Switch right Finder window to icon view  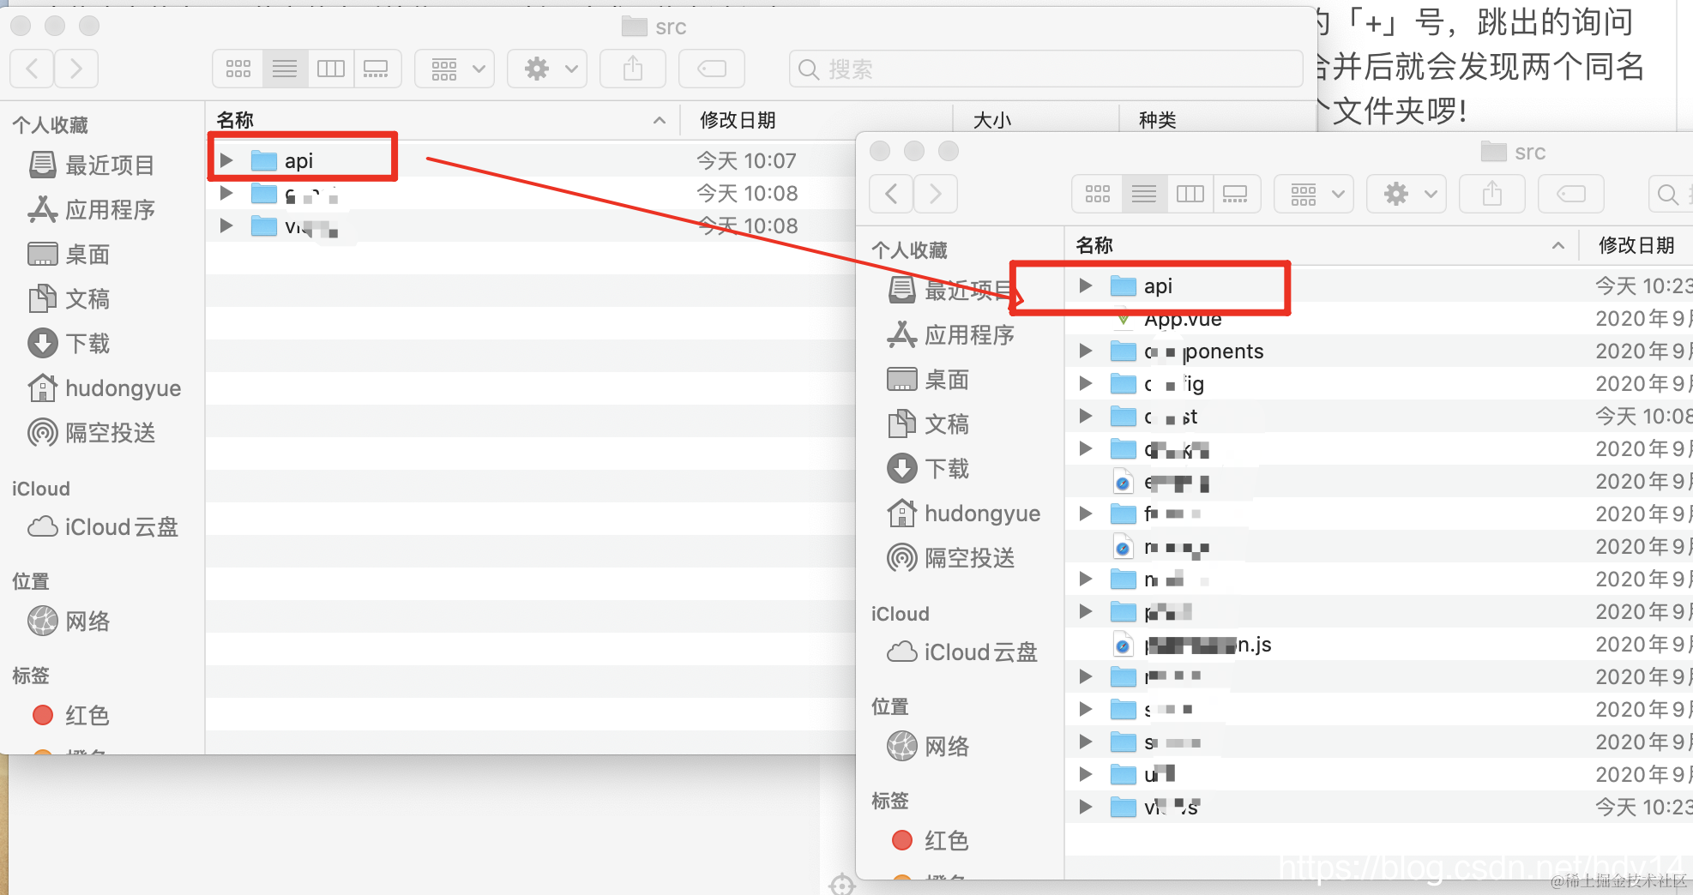click(x=1098, y=194)
